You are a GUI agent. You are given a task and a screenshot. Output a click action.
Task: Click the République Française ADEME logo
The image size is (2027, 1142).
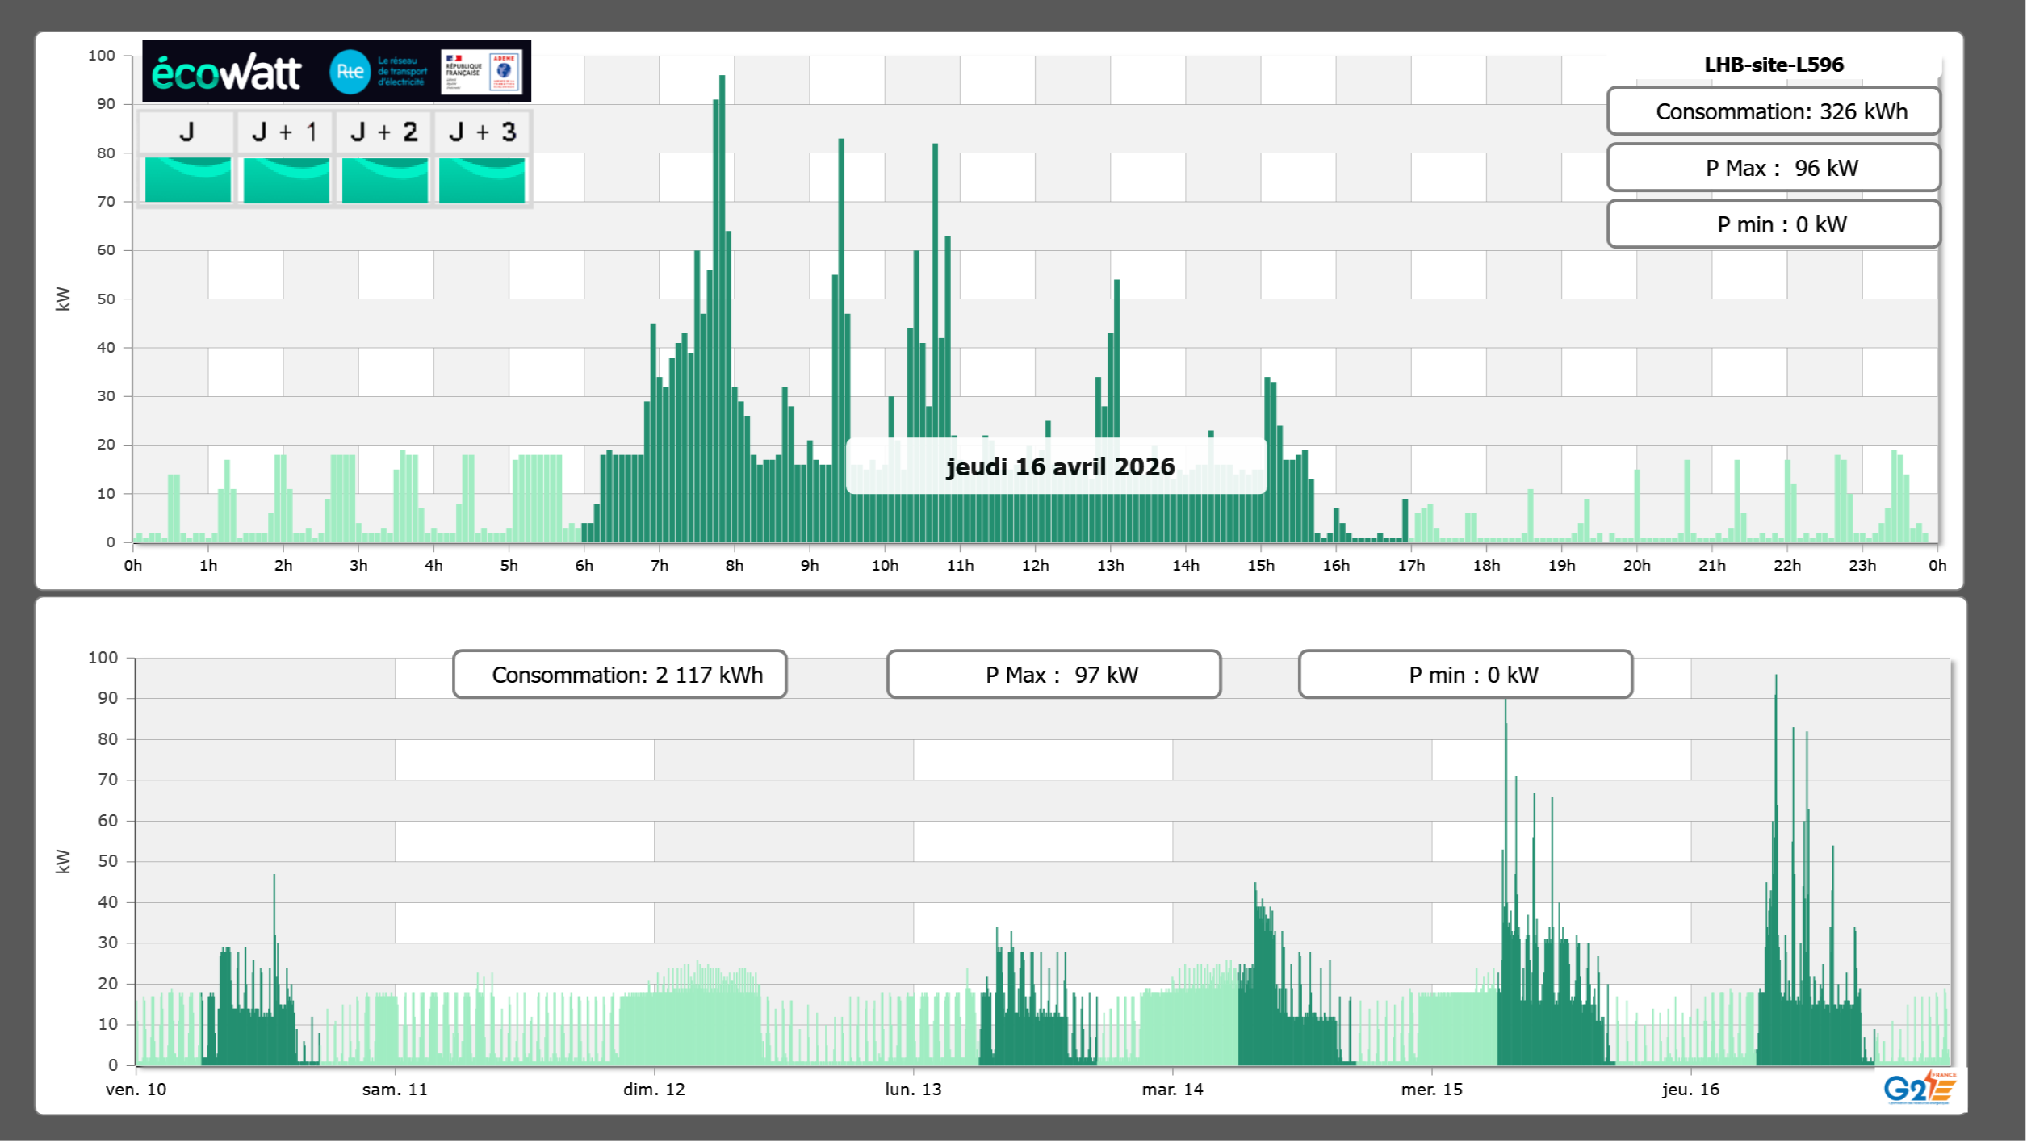pos(481,72)
